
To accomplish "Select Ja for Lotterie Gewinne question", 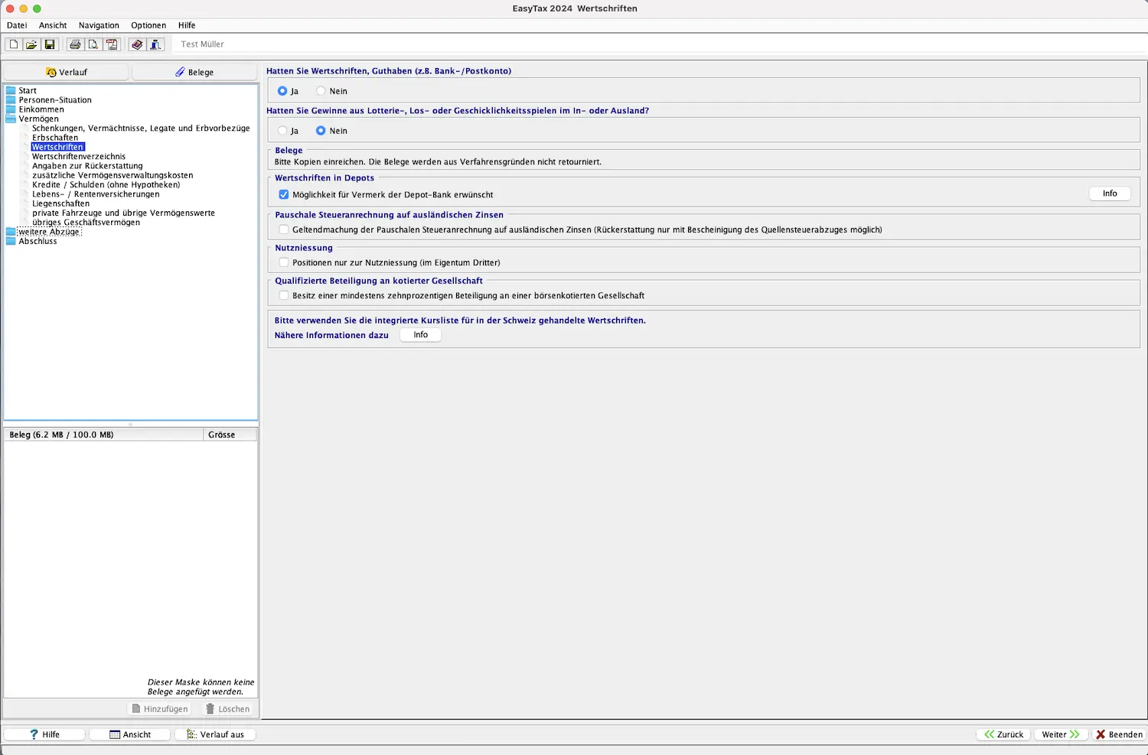I will click(283, 131).
